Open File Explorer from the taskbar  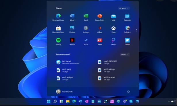point(68,101)
